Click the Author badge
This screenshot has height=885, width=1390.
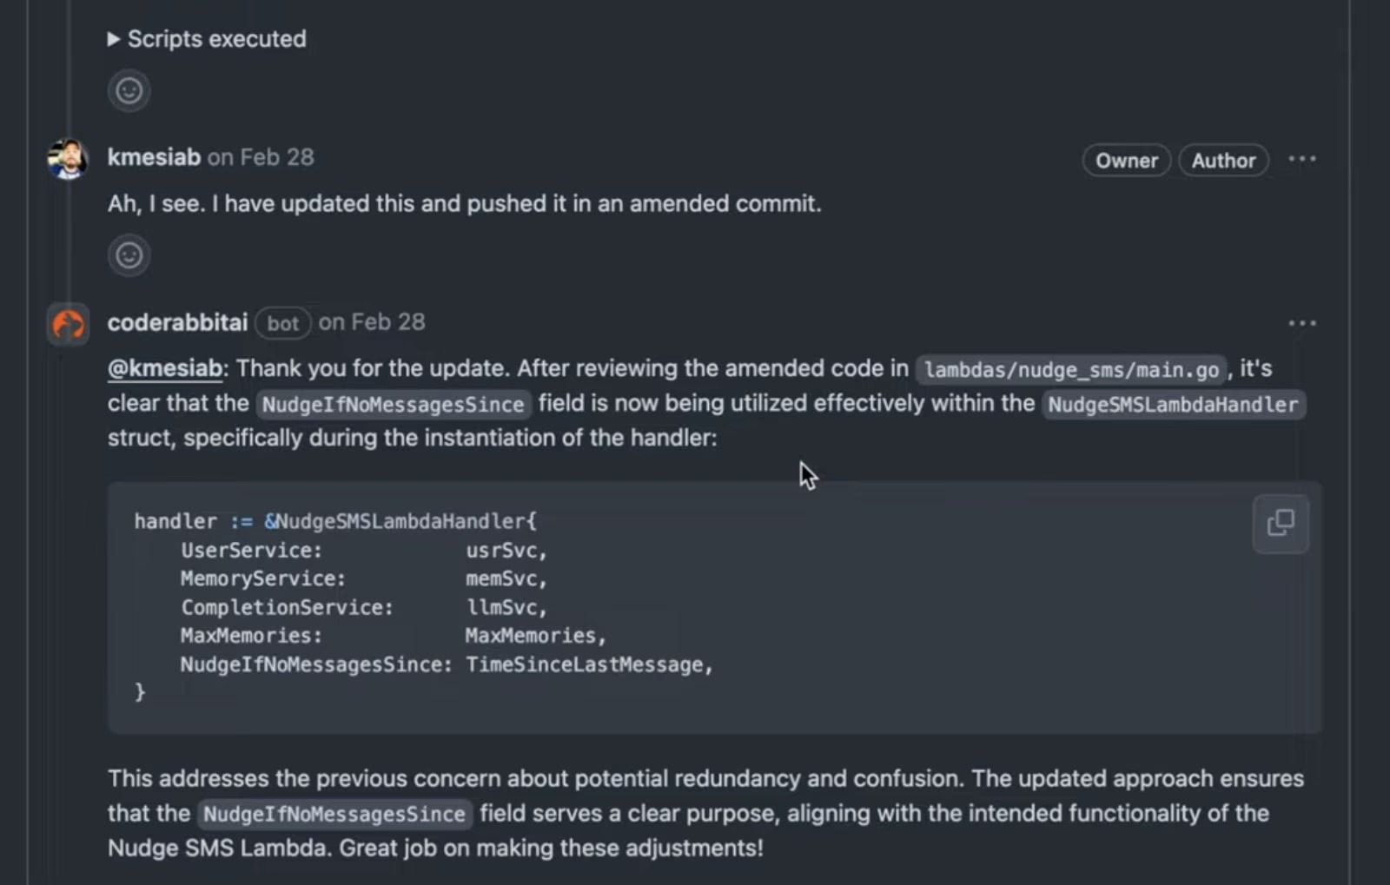click(x=1223, y=161)
